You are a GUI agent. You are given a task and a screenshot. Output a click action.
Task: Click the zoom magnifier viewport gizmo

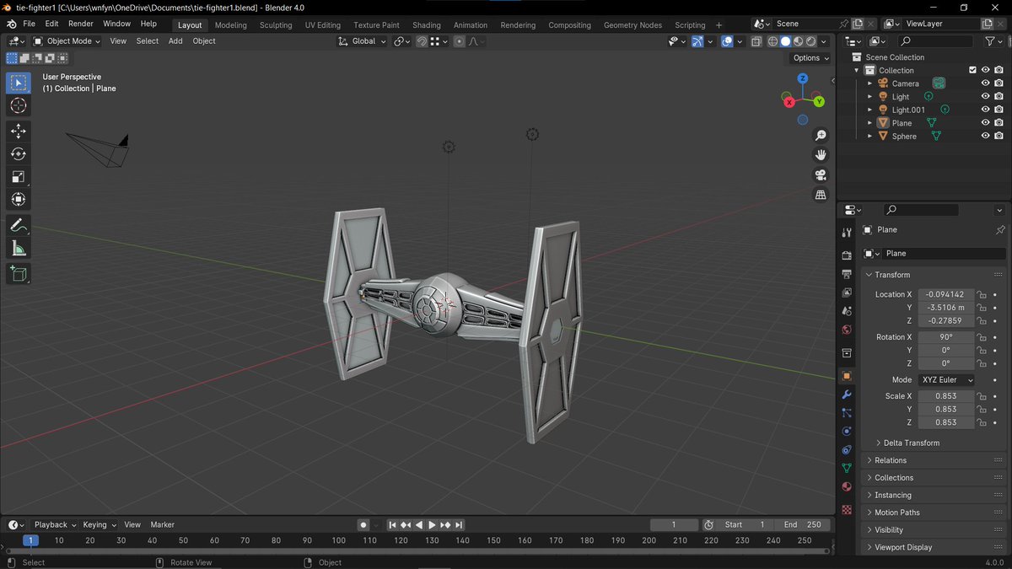pyautogui.click(x=820, y=136)
